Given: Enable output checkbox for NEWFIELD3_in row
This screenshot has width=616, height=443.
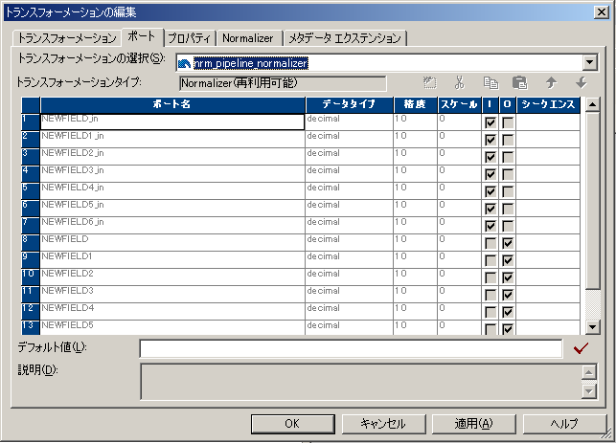Looking at the screenshot, I should [x=507, y=174].
